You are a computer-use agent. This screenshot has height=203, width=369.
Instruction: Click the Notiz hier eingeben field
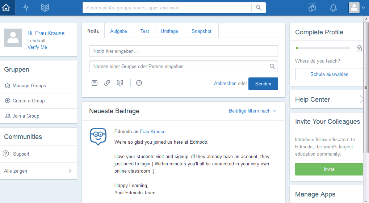click(184, 51)
